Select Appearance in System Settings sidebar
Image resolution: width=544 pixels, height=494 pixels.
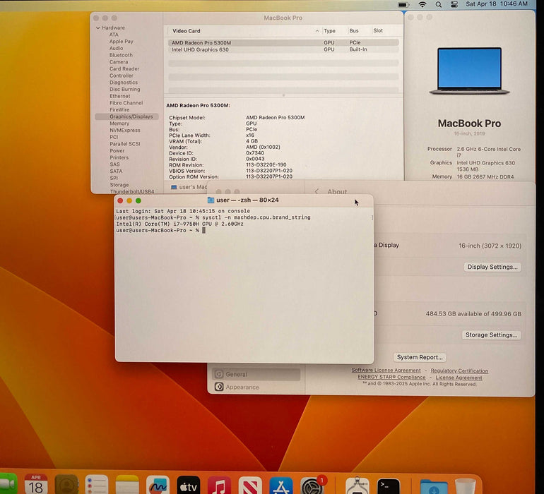(x=256, y=387)
